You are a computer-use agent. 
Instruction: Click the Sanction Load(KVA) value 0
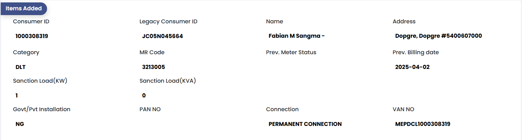[x=144, y=96]
